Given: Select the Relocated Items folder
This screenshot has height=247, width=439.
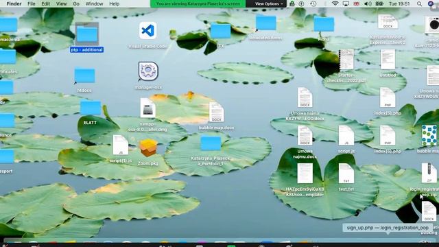Looking at the screenshot, I should (265, 23).
